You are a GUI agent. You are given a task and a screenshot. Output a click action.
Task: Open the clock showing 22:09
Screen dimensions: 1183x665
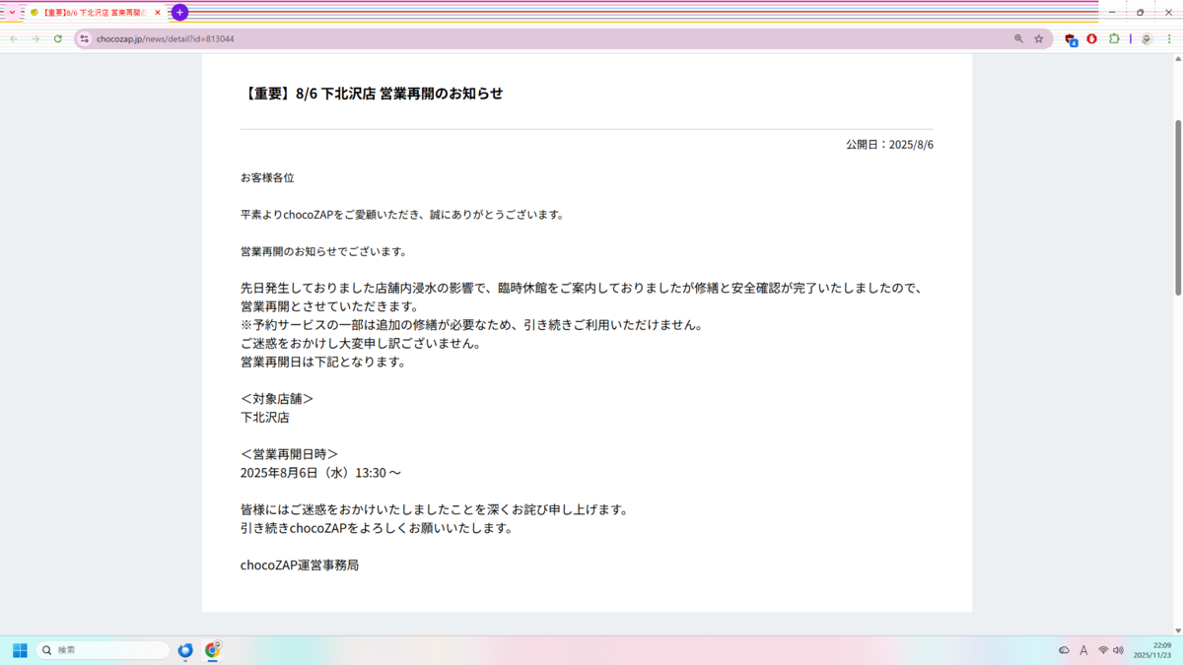(x=1153, y=650)
